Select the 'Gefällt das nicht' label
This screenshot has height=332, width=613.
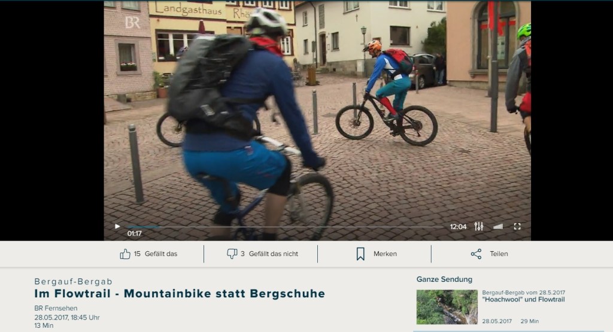273,254
